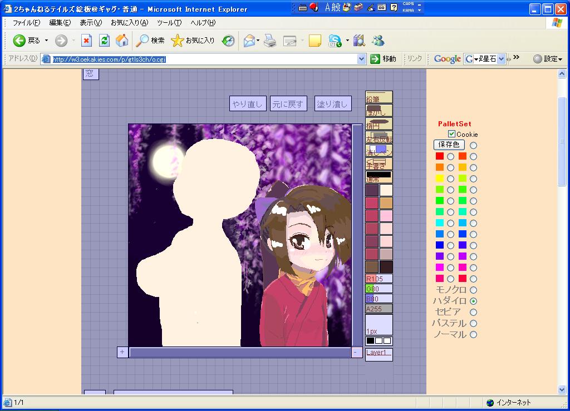
Task: Open the Skype button dropdown arrow
Action: tap(347, 40)
